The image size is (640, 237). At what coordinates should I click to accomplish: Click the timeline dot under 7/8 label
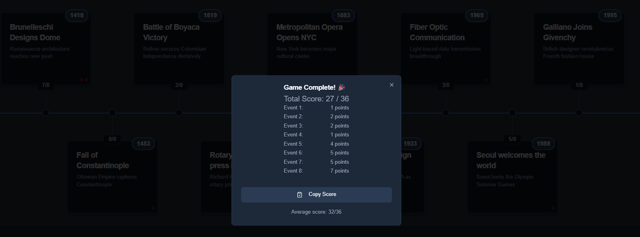pos(45,113)
